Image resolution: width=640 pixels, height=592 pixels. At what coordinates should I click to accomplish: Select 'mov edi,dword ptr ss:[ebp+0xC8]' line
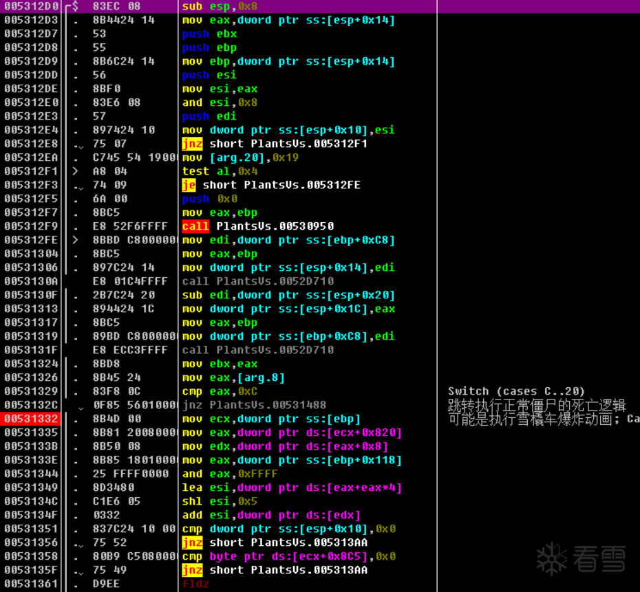(288, 240)
